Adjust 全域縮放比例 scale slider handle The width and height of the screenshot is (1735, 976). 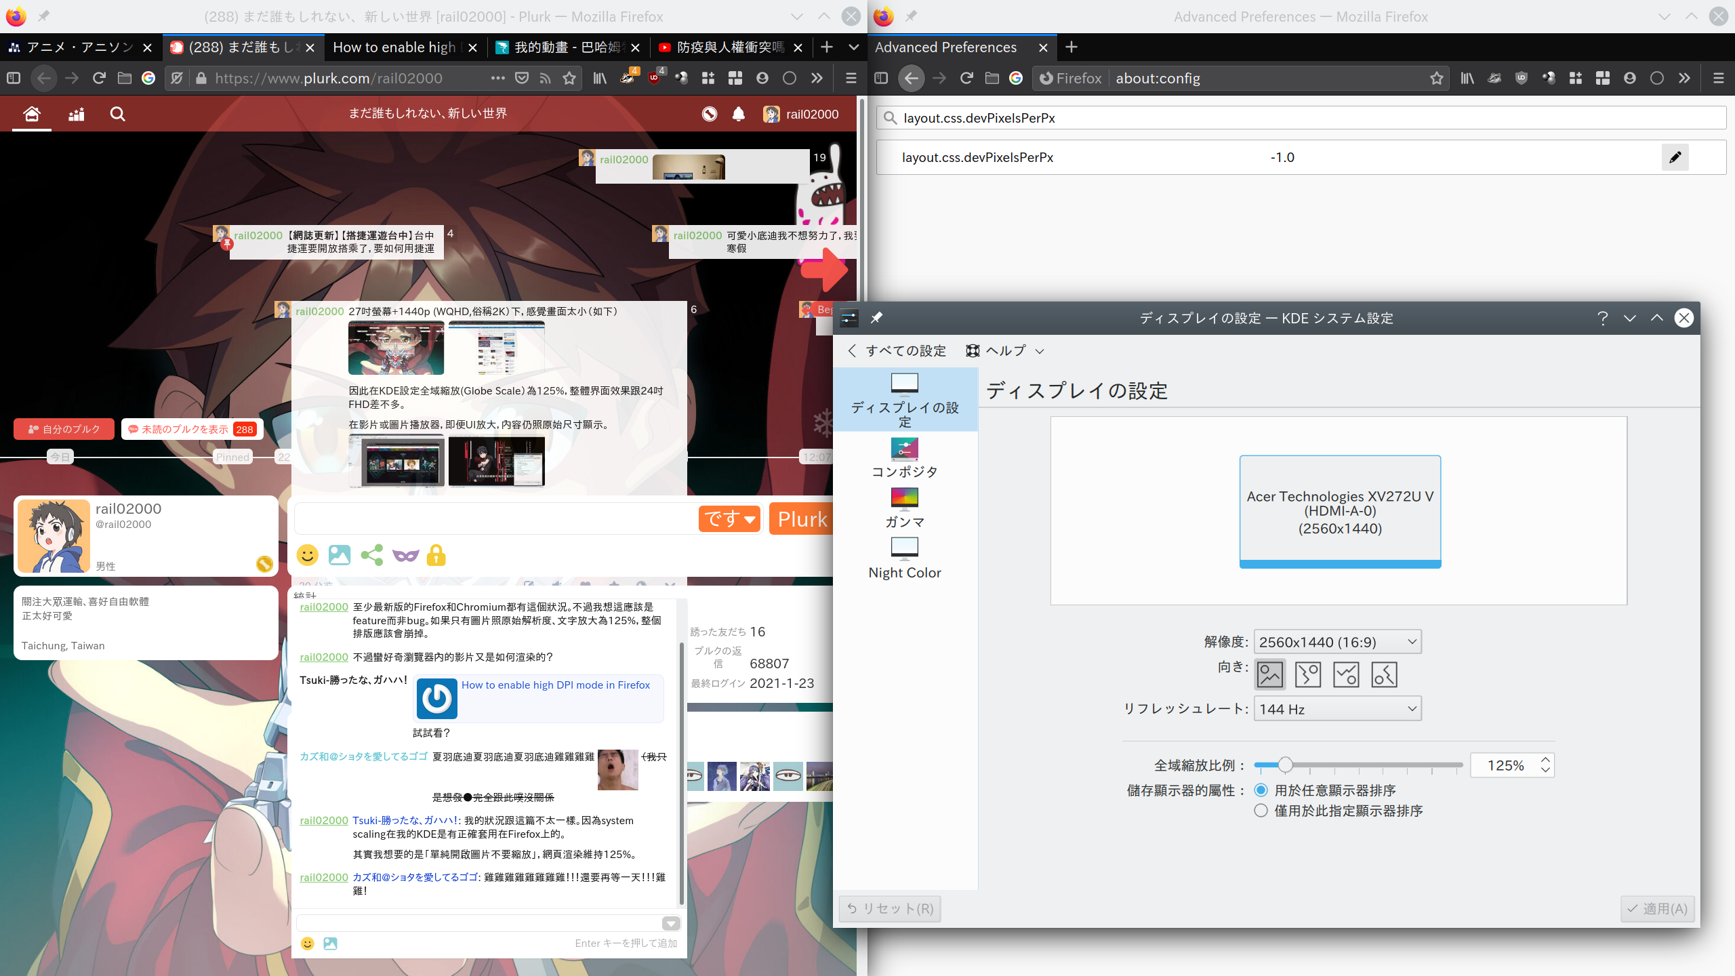coord(1285,765)
